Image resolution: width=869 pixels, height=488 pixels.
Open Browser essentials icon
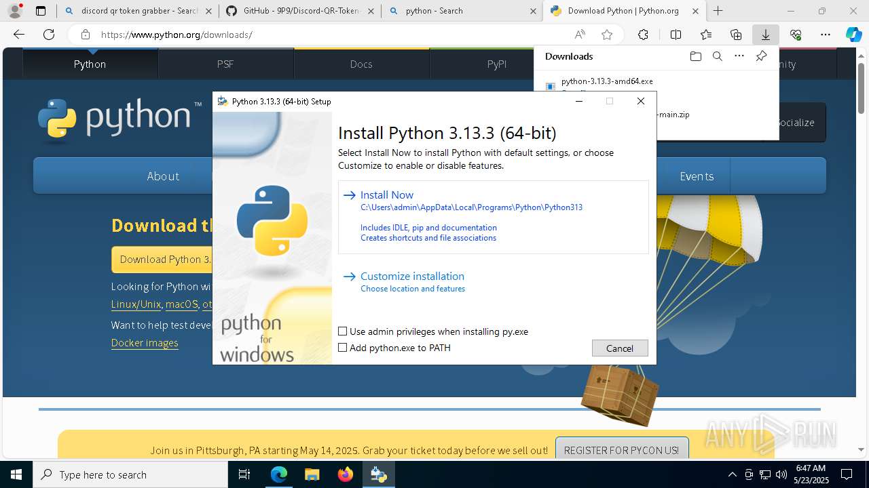pos(796,35)
